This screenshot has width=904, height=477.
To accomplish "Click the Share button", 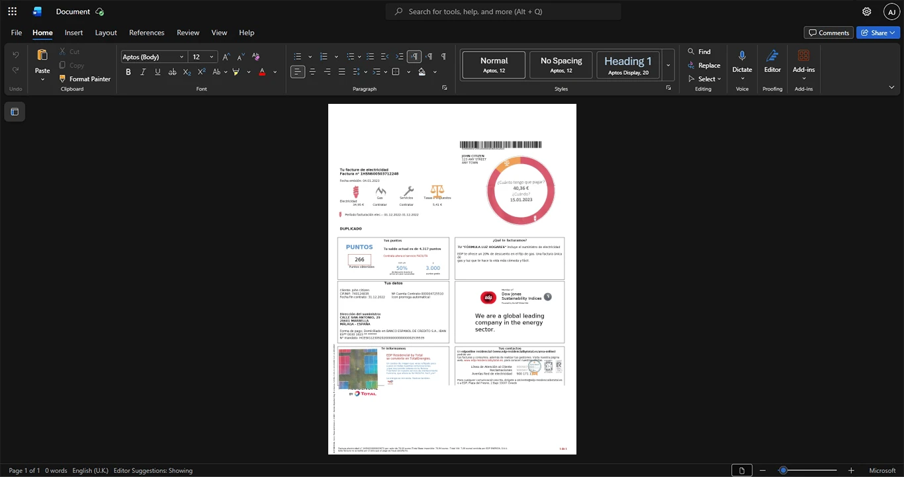I will (878, 32).
